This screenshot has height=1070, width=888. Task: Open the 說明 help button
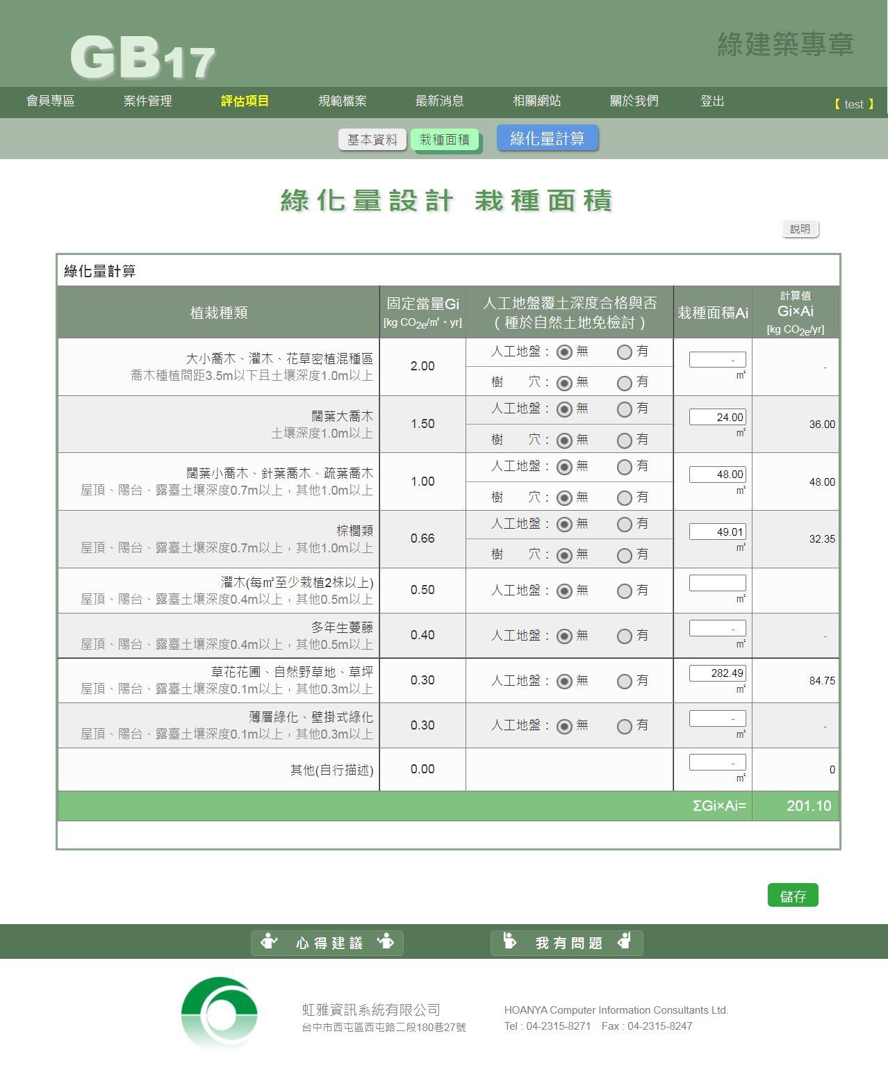coord(800,229)
